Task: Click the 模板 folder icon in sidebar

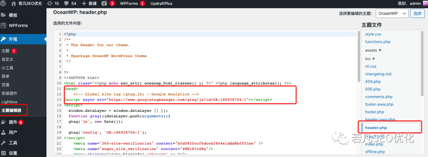Action: (4, 15)
